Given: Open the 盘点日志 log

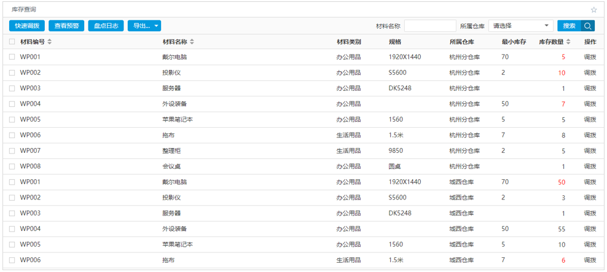Looking at the screenshot, I should pyautogui.click(x=106, y=26).
